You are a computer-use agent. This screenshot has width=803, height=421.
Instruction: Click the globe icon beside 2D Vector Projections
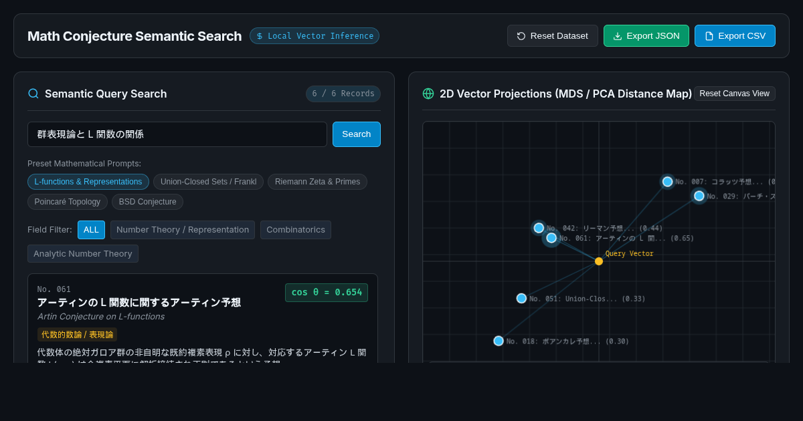pos(428,94)
